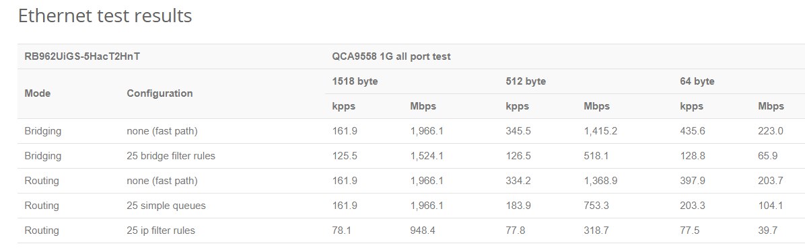Click the 753.3 Mbps value

click(596, 206)
